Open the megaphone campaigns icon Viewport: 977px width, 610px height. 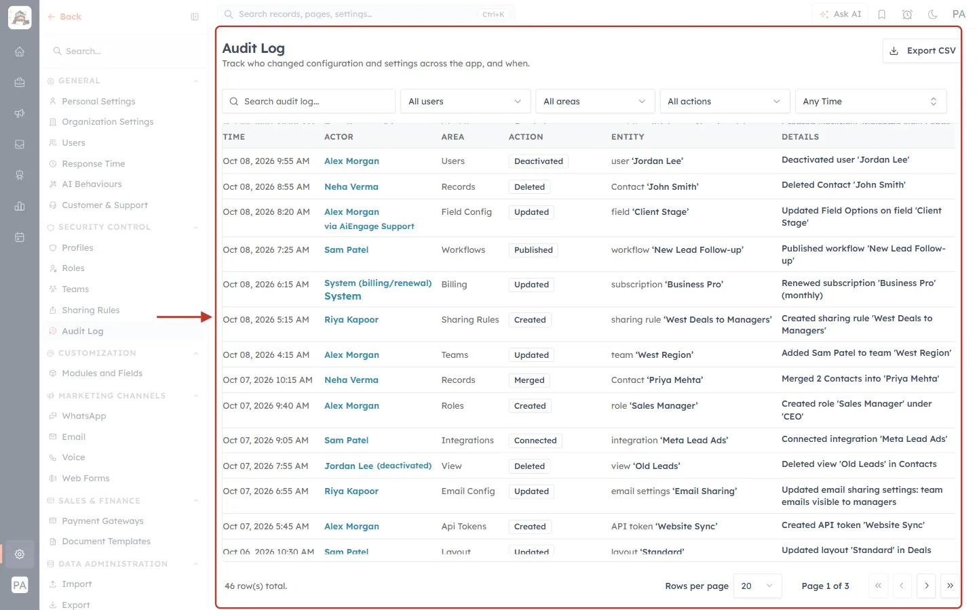click(20, 113)
